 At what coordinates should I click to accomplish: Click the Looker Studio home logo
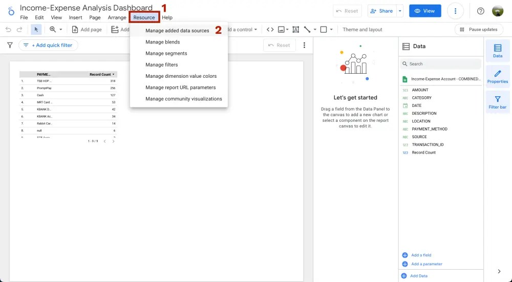point(10,11)
